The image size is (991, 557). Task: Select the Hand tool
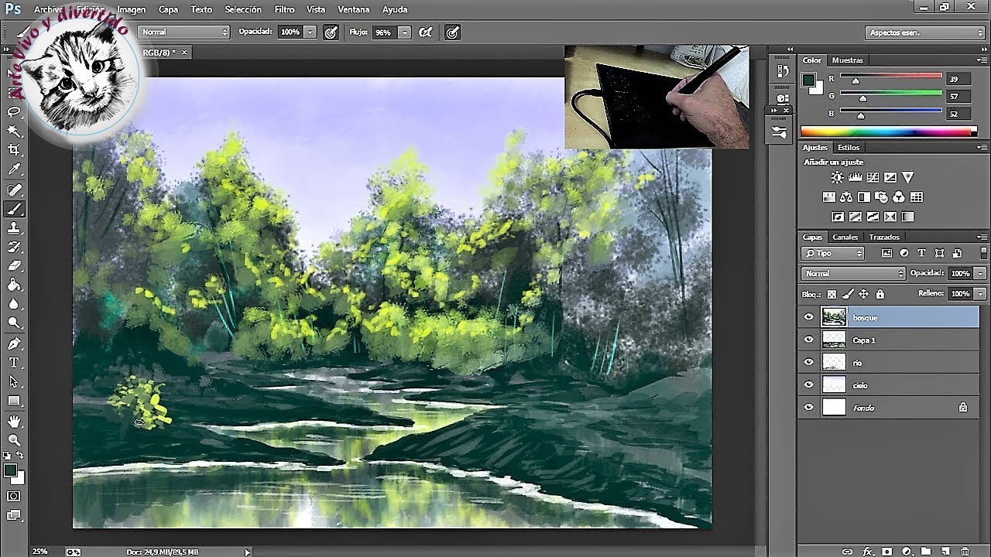[x=14, y=422]
